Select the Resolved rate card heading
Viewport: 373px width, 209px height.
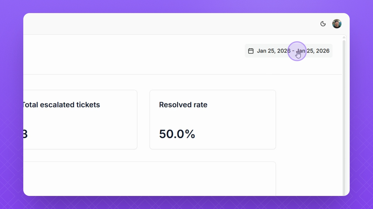183,105
